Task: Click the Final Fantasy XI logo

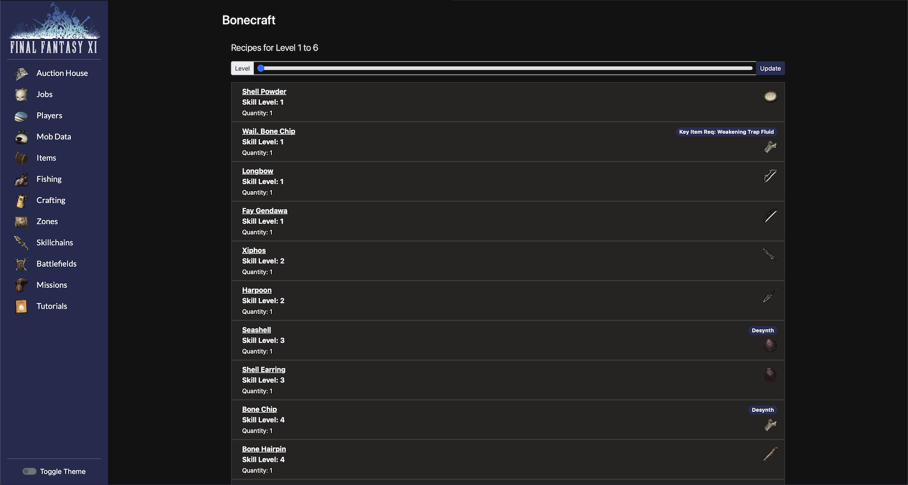Action: tap(54, 28)
